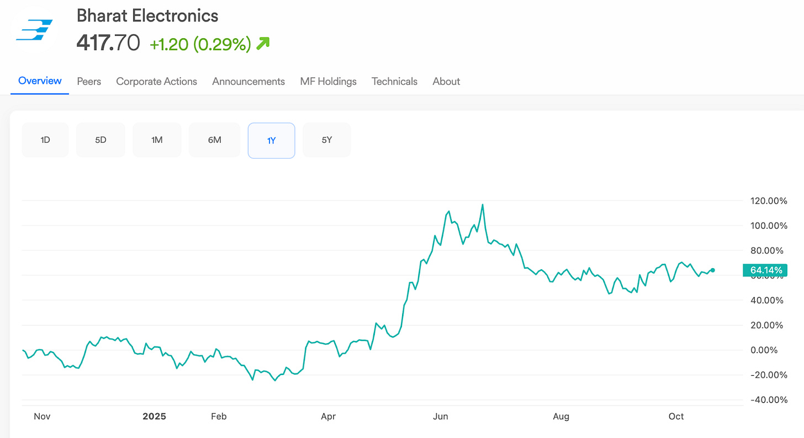Image resolution: width=804 pixels, height=438 pixels.
Task: Click the Bharat Electronics heading
Action: tap(147, 15)
